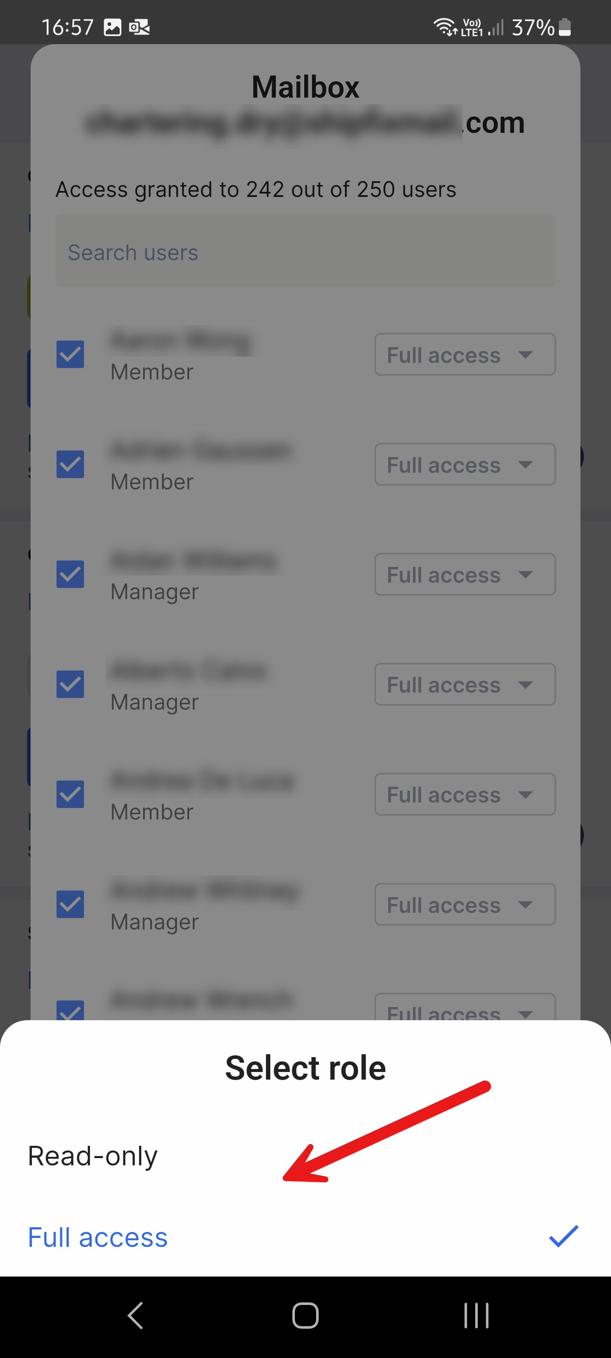
Task: Open the first user's Full access dropdown
Action: [465, 355]
